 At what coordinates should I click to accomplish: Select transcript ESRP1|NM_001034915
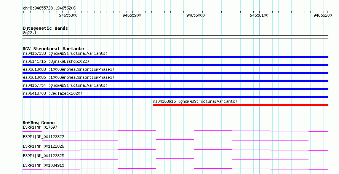43,165
